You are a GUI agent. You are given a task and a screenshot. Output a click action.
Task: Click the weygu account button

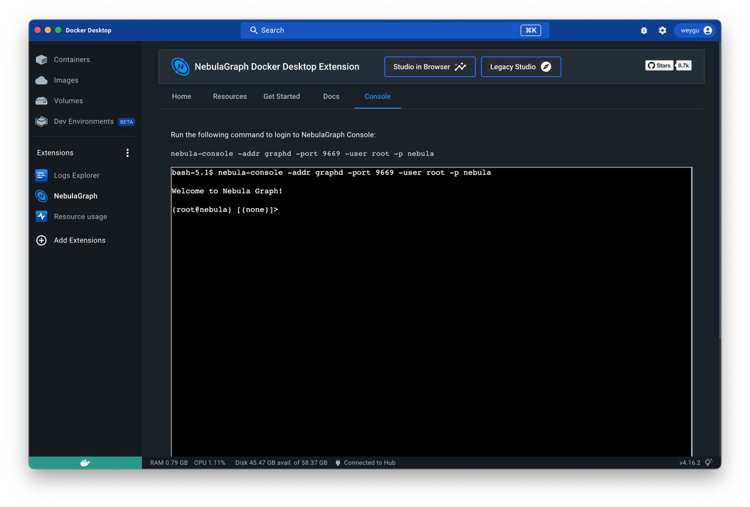695,31
